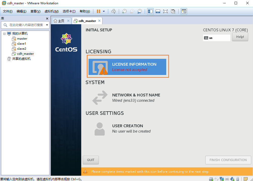Close the cdh_master tab

(99, 21)
